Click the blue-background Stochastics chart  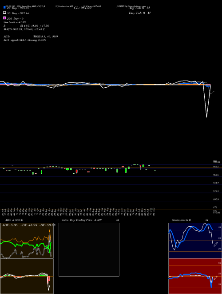point(195,241)
